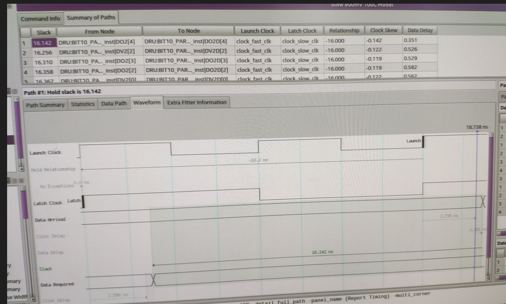The image size is (506, 304).
Task: Click the Data Delay waveform label
Action: tap(50, 252)
